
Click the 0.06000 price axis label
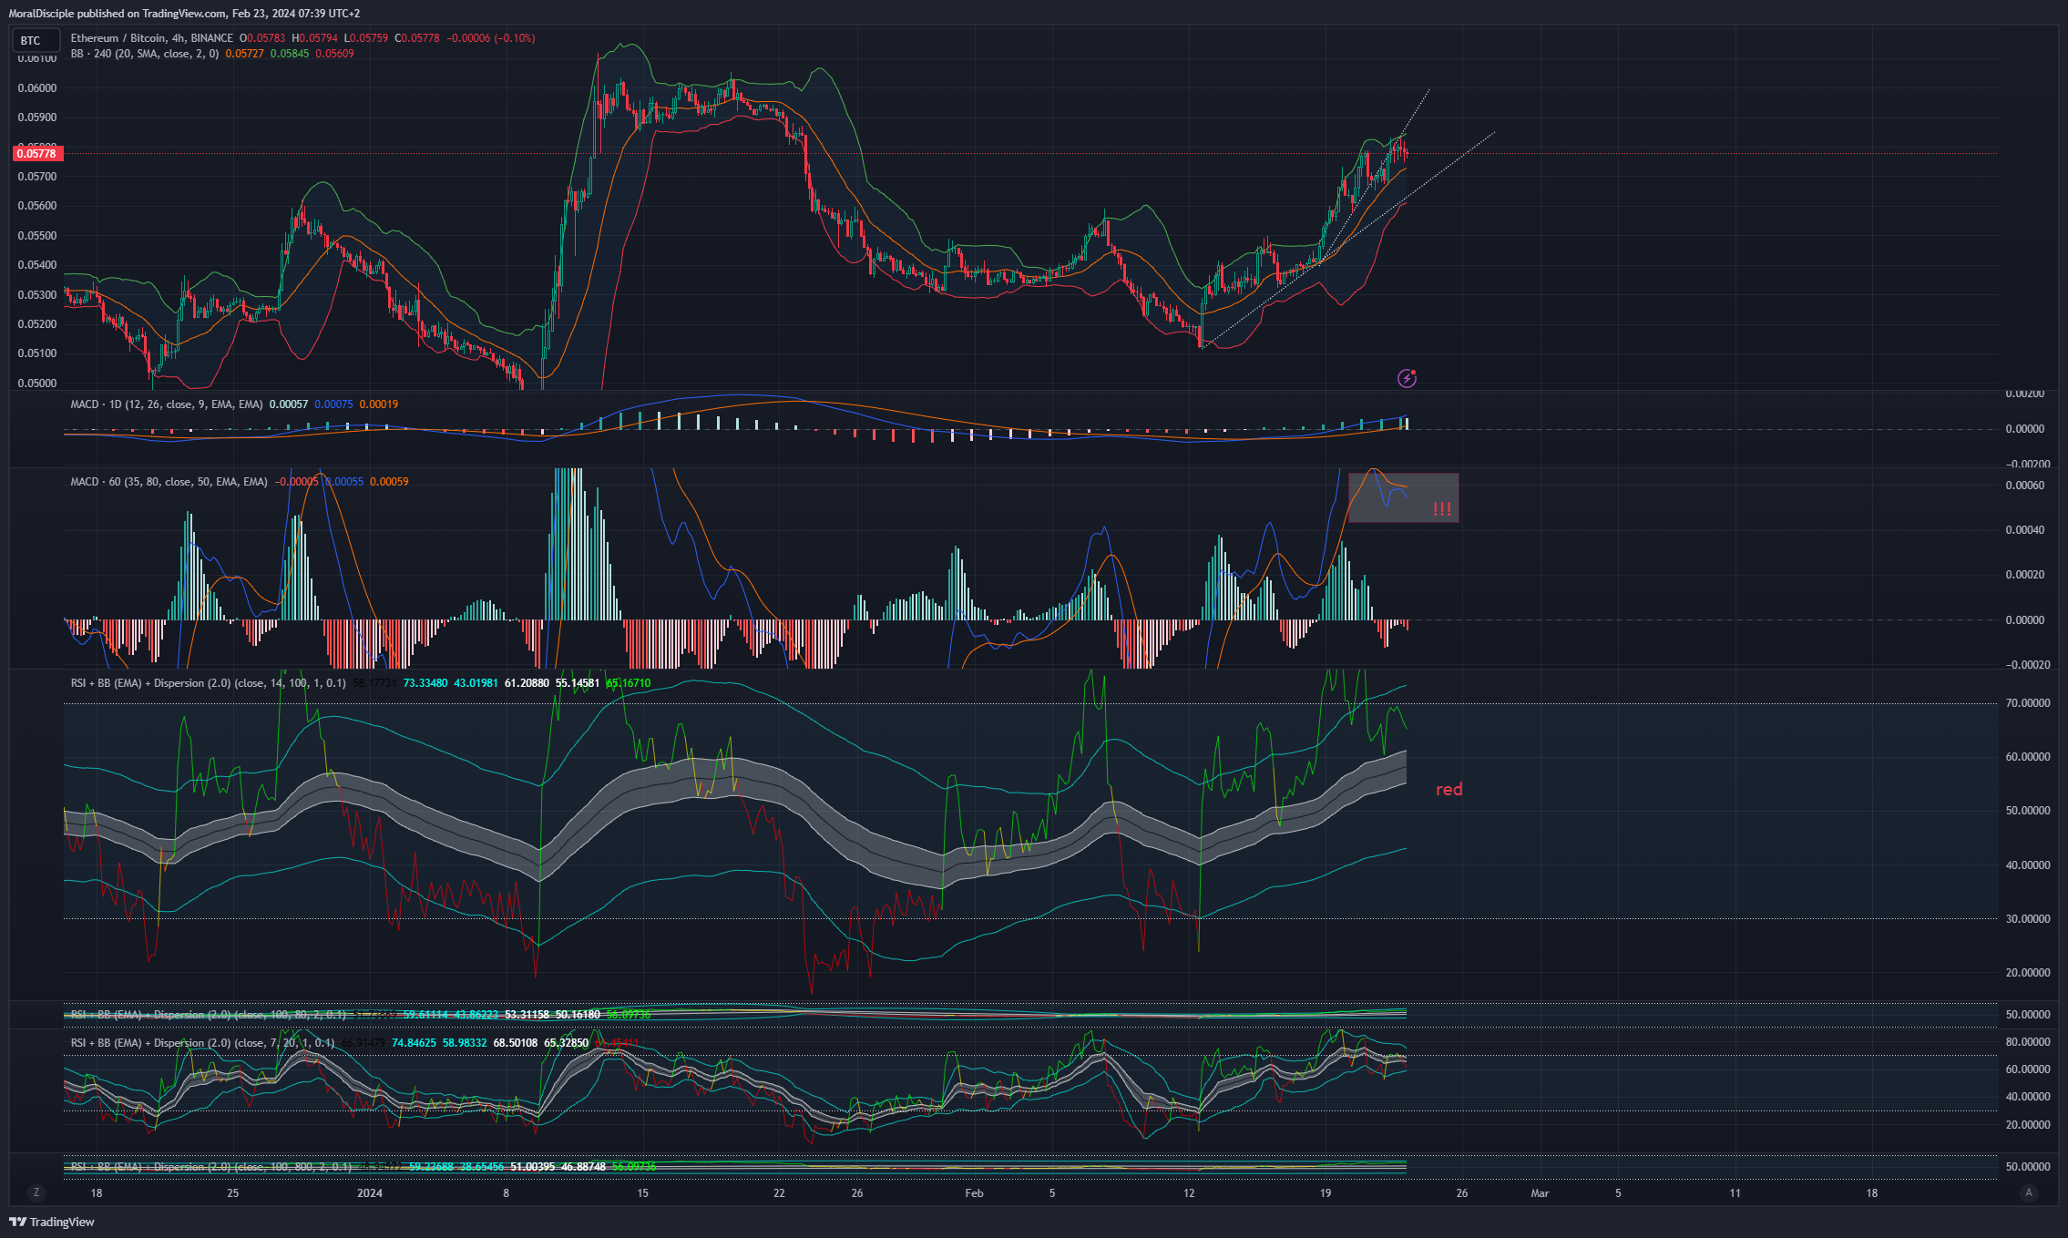[37, 88]
